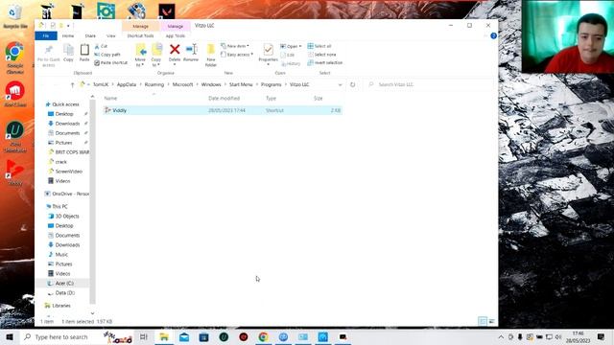This screenshot has height=345, width=614.
Task: Select the Acer (C:) drive
Action: coord(64,284)
